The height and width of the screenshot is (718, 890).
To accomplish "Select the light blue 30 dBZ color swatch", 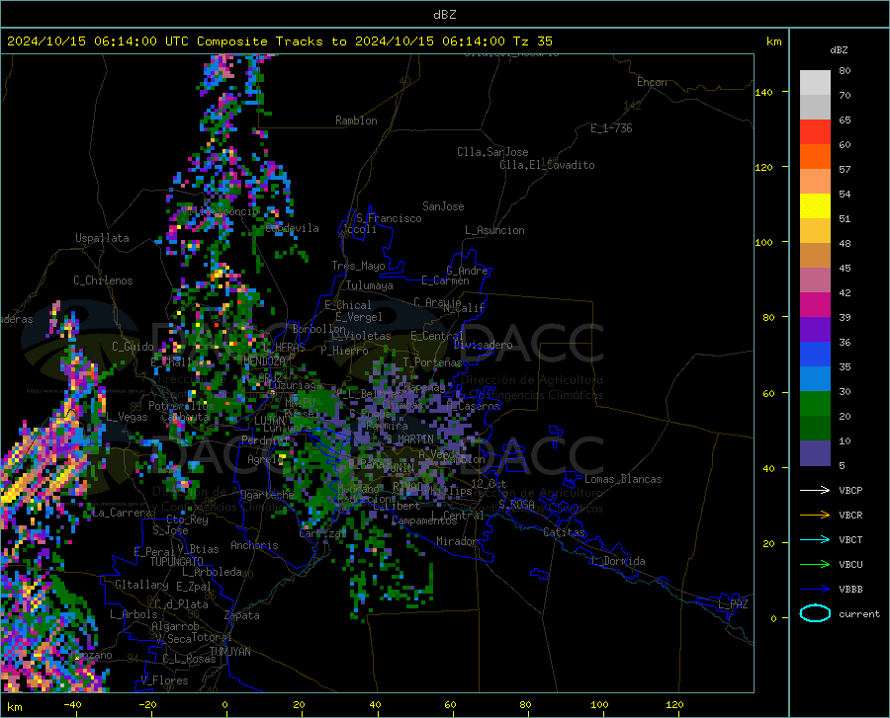I will [x=815, y=379].
